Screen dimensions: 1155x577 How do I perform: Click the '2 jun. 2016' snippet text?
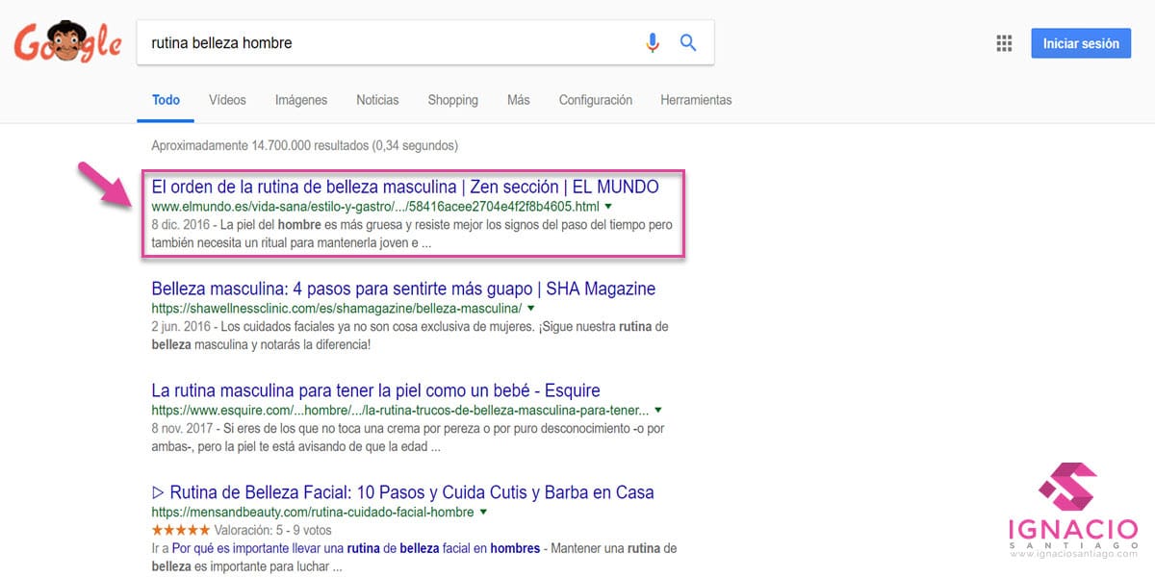click(x=180, y=326)
